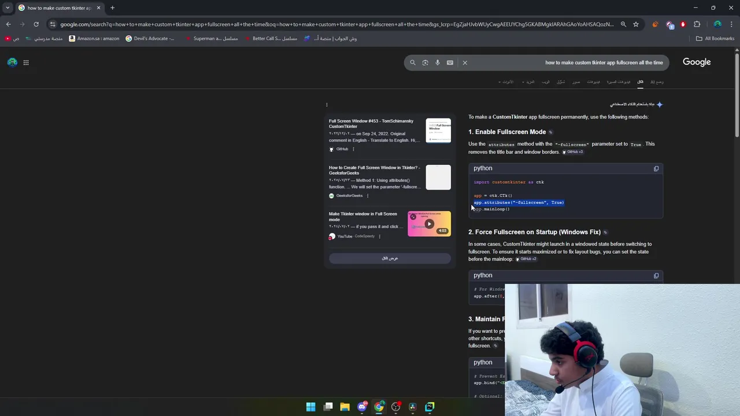This screenshot has width=740, height=416.
Task: Play the YouTube video thumbnail with 4:03 duration
Action: pos(429,224)
